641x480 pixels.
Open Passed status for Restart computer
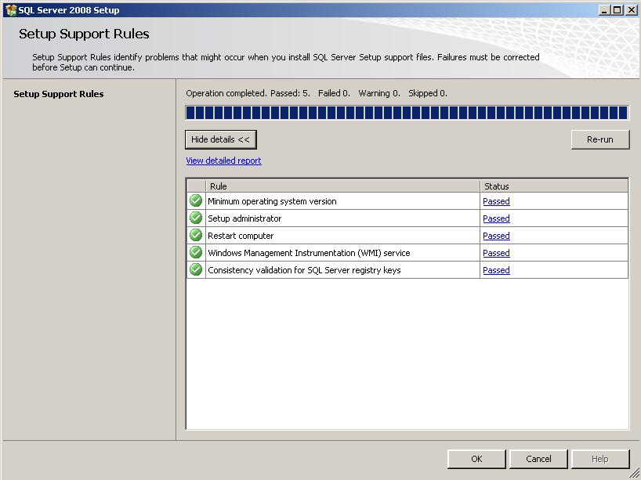pyautogui.click(x=496, y=236)
